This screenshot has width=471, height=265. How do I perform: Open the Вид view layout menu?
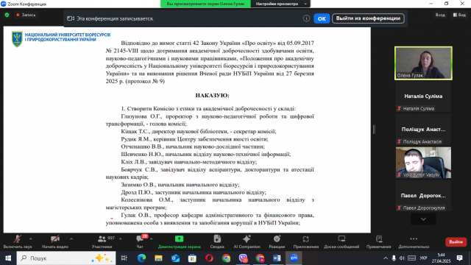point(459,15)
